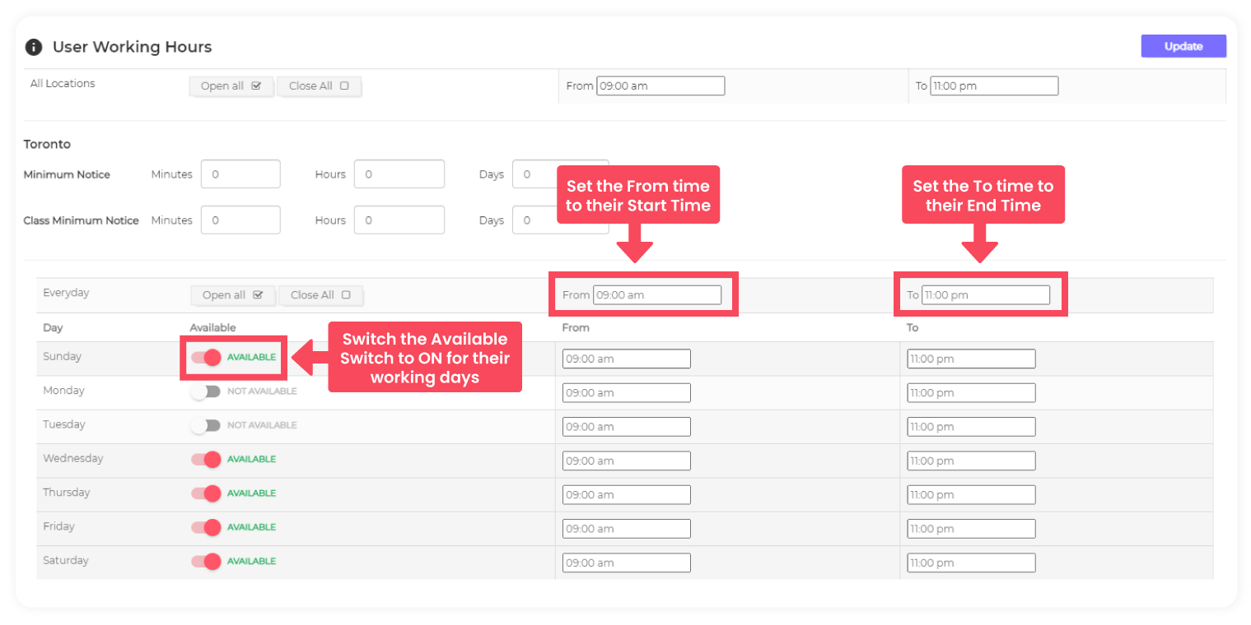Select the Friday From time field
The height and width of the screenshot is (625, 1251).
point(626,529)
